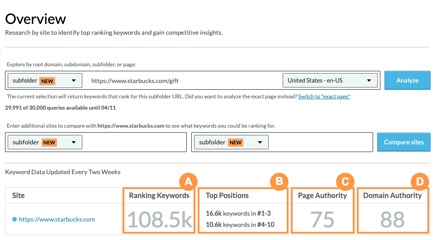Open the first comparison site subfolder dropdown
Screen dimensions: 436x240
pyautogui.click(x=45, y=142)
